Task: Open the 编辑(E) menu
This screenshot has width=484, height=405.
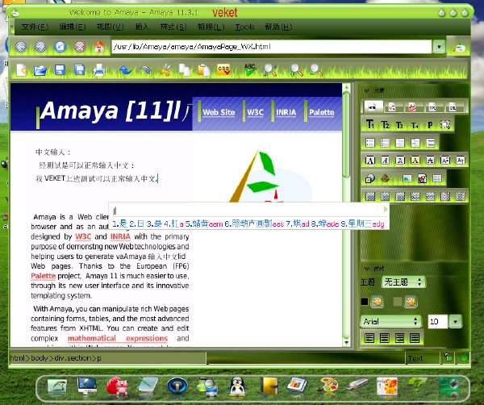Action: (73, 27)
